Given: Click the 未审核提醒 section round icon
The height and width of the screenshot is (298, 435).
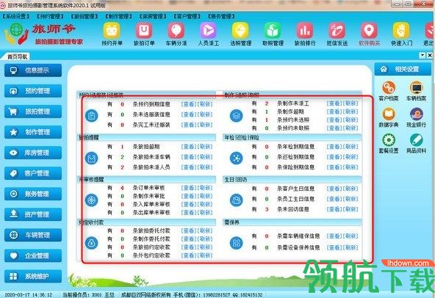Looking at the screenshot, I should [x=92, y=200].
